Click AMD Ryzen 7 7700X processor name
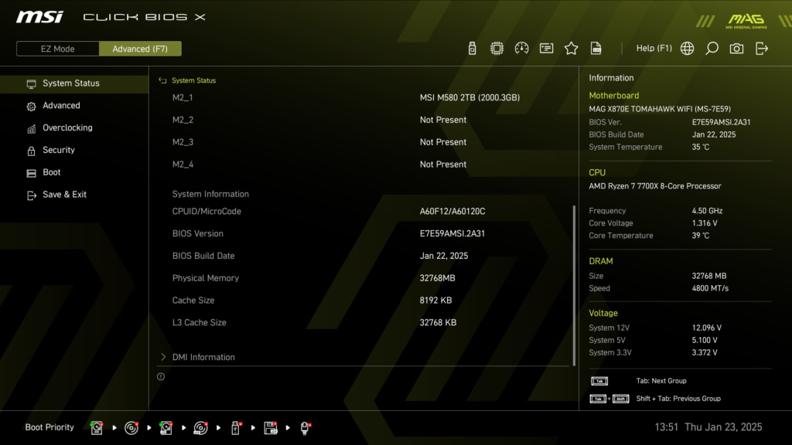The height and width of the screenshot is (445, 792). click(654, 186)
